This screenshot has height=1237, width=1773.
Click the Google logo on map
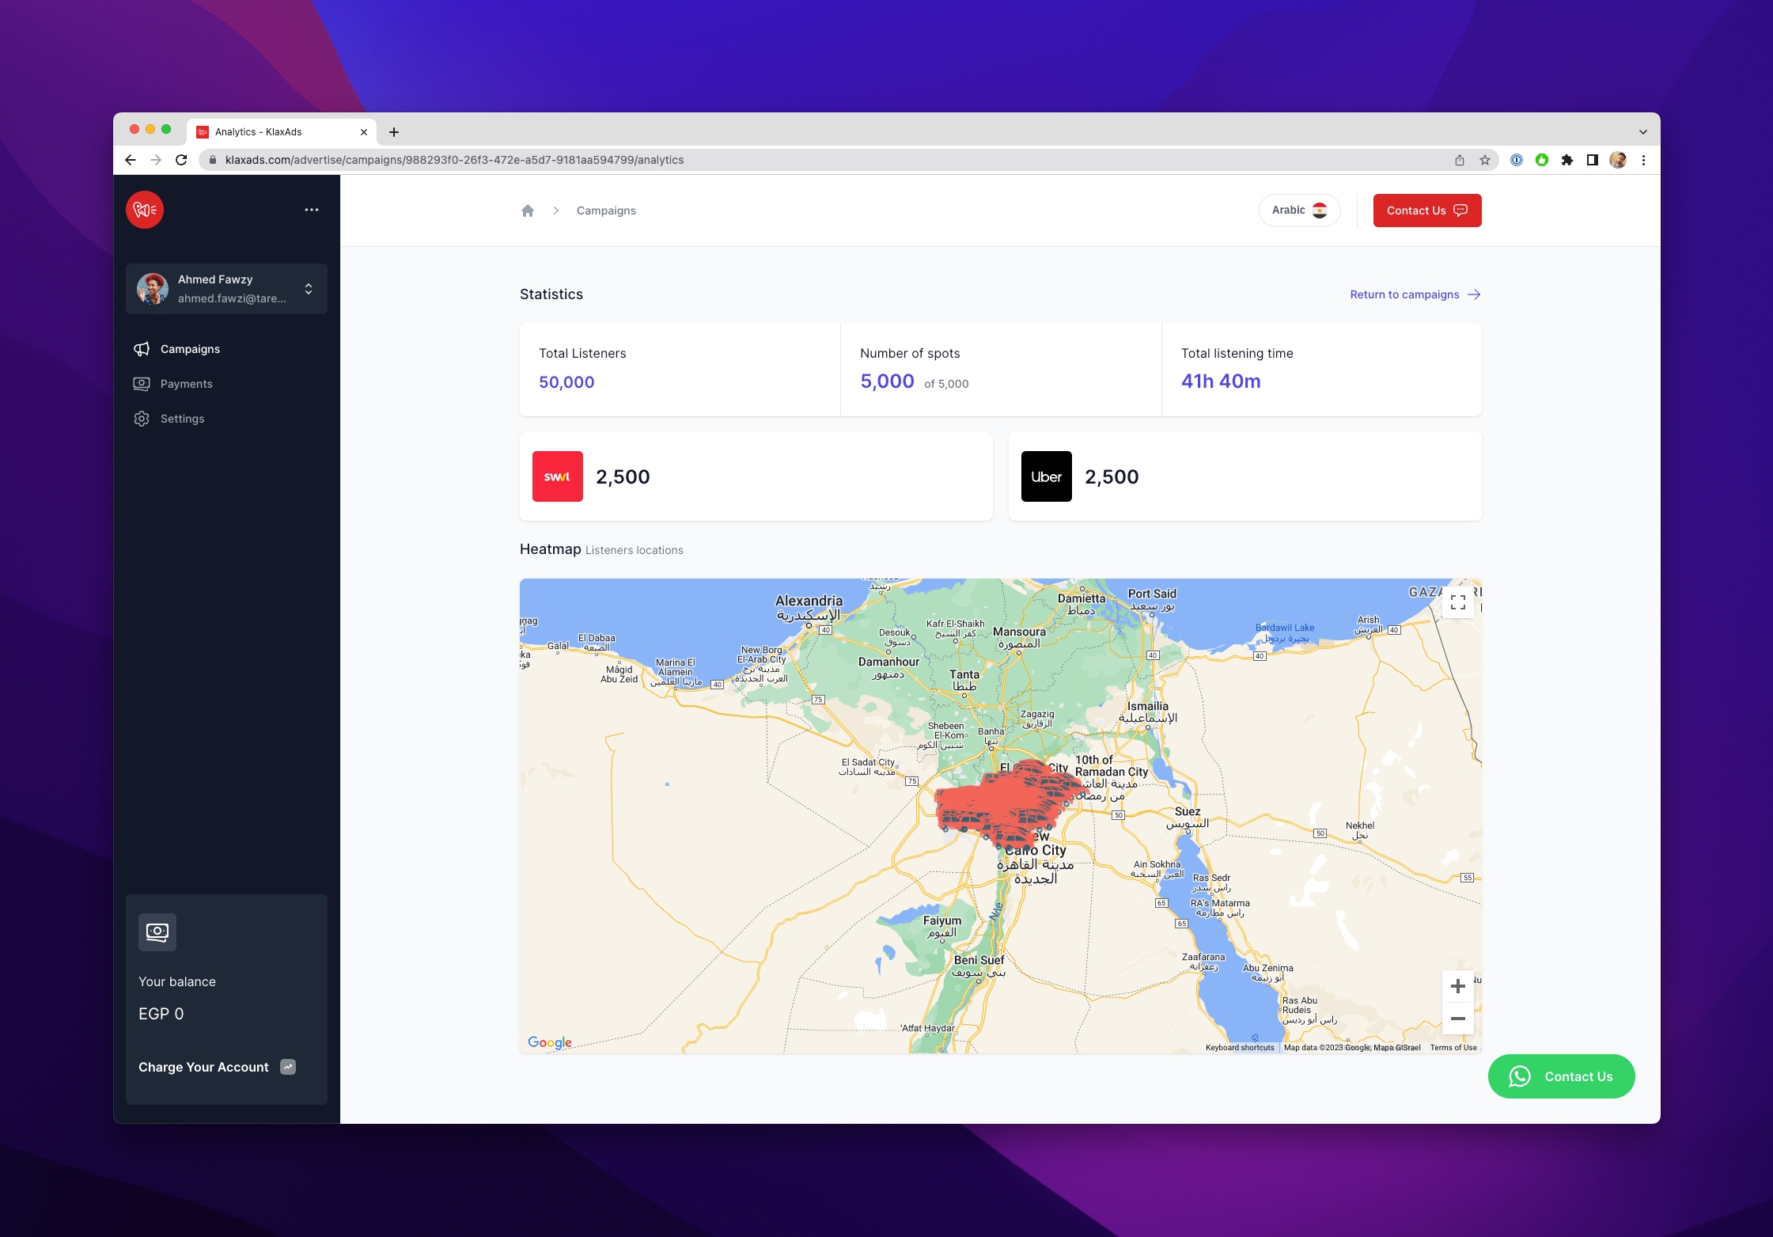tap(550, 1042)
